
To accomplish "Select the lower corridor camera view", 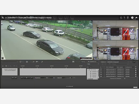I will pos(115,50).
